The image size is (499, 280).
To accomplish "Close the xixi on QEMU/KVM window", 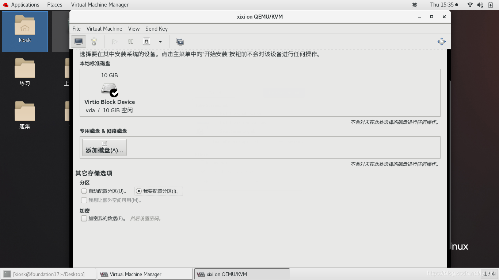I will [444, 17].
